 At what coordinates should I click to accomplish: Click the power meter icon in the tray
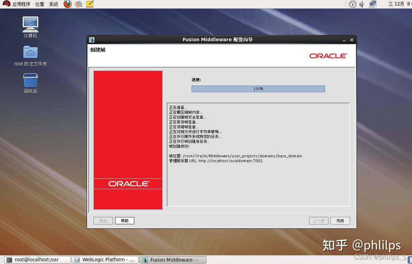pos(352,4)
